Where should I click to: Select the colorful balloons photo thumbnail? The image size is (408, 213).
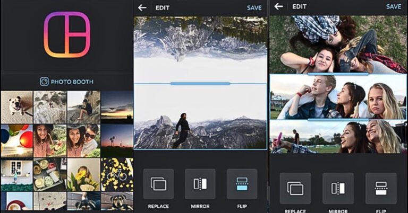coord(16,140)
